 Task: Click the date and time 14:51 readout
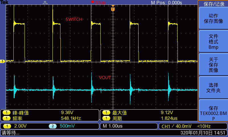(x=203, y=133)
